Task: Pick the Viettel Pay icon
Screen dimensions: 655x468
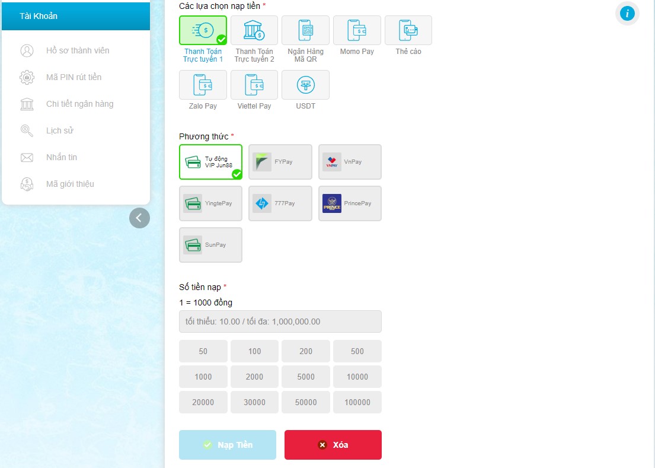Action: click(x=254, y=85)
